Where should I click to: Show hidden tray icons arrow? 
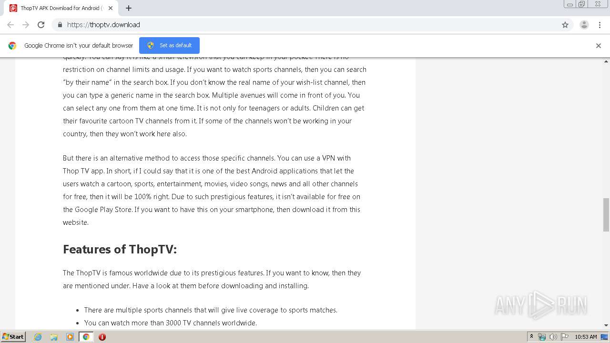point(531,337)
